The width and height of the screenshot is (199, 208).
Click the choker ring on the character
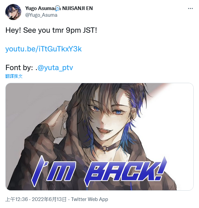pos(104,149)
